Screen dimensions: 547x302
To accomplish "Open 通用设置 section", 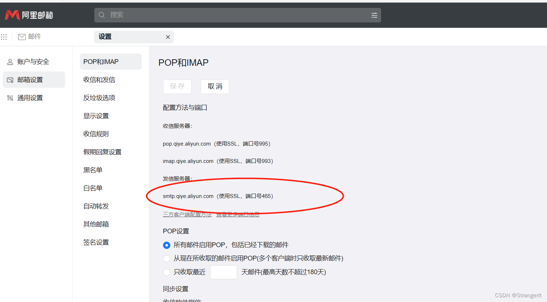I will point(34,98).
